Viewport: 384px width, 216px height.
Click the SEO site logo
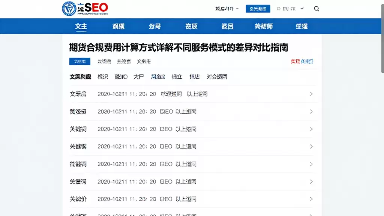(85, 9)
